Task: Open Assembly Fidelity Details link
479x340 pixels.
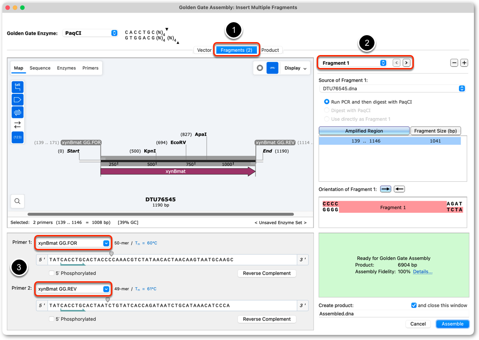Action: pyautogui.click(x=423, y=272)
